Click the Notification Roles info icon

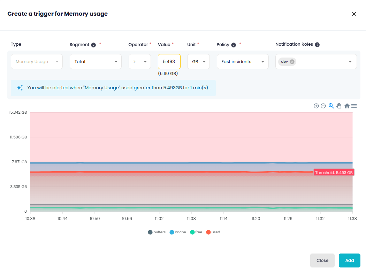click(317, 45)
